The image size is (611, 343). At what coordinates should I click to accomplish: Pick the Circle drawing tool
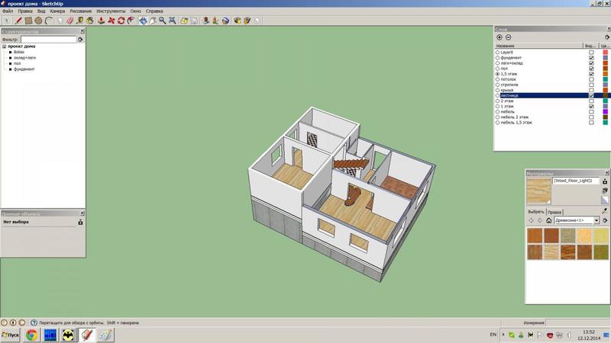coord(39,21)
